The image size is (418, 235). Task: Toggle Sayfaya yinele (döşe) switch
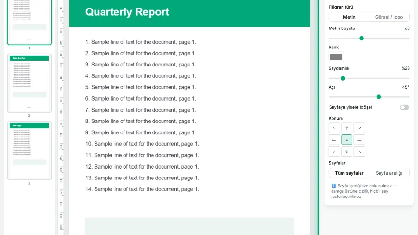pyautogui.click(x=404, y=107)
